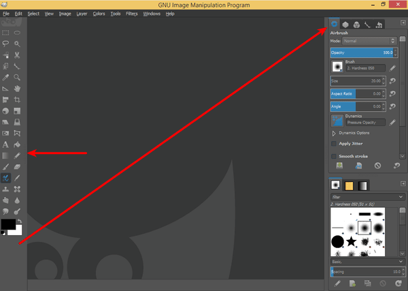
Task: Select the Blend gradient tool
Action: pyautogui.click(x=5, y=155)
